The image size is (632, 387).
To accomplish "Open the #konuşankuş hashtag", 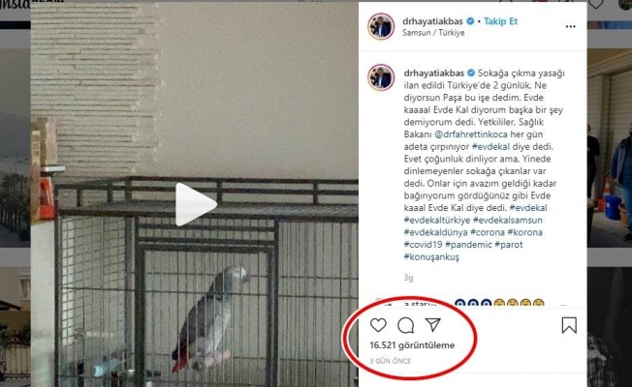I will pyautogui.click(x=431, y=257).
